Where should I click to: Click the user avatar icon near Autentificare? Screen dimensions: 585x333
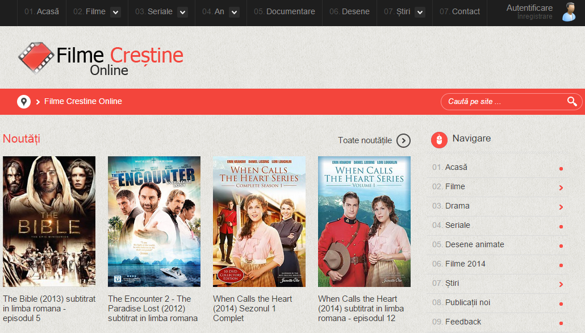[569, 12]
